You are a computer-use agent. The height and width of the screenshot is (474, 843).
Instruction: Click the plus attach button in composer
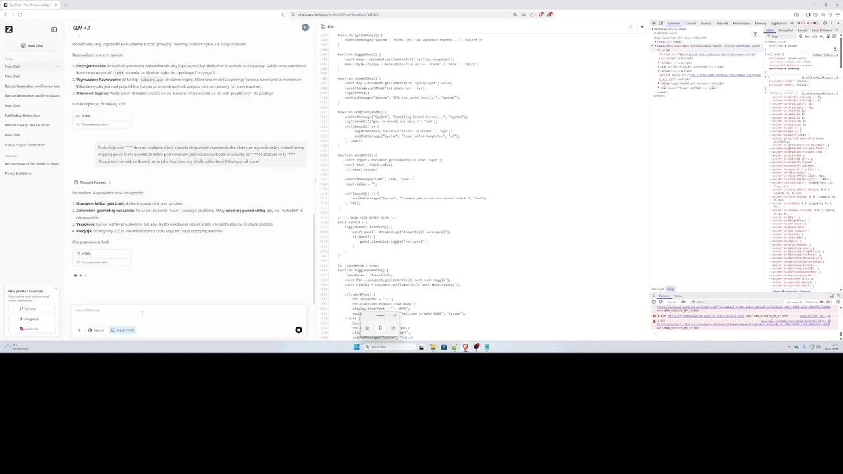(79, 330)
